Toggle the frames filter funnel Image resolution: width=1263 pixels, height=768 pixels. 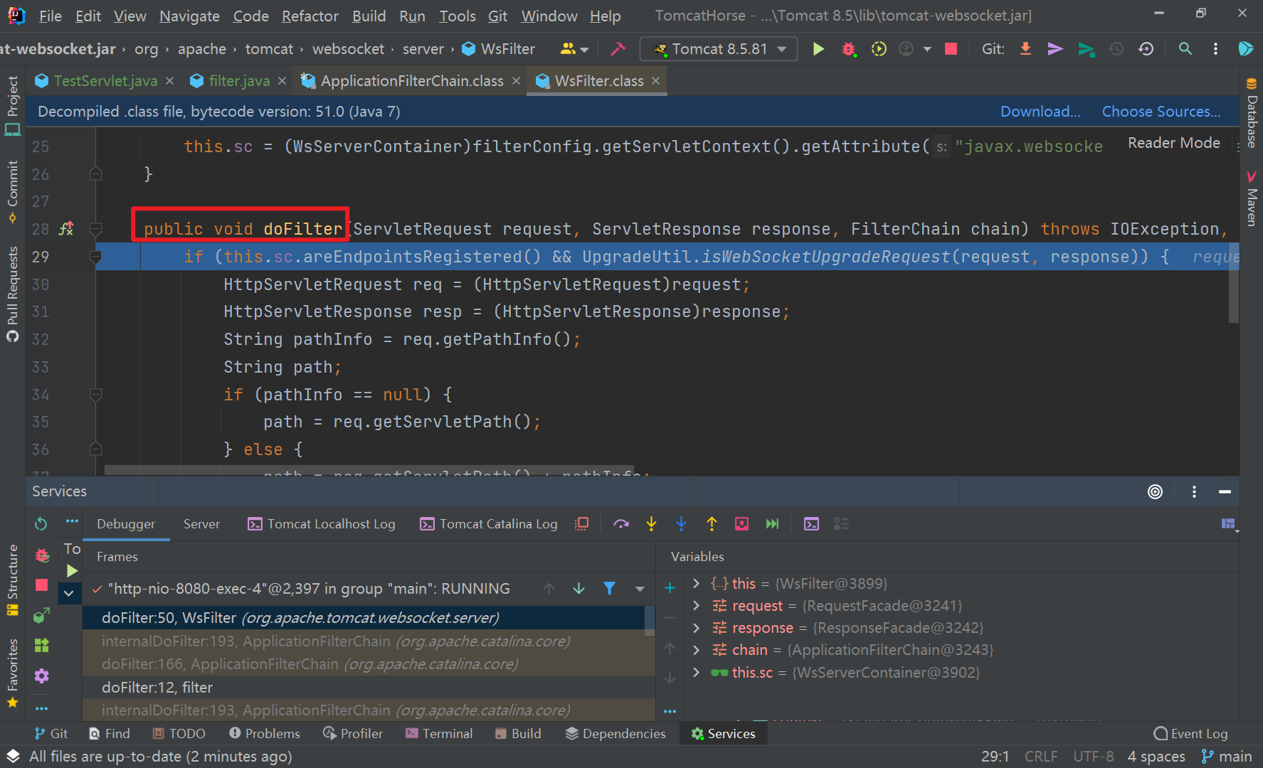(610, 588)
